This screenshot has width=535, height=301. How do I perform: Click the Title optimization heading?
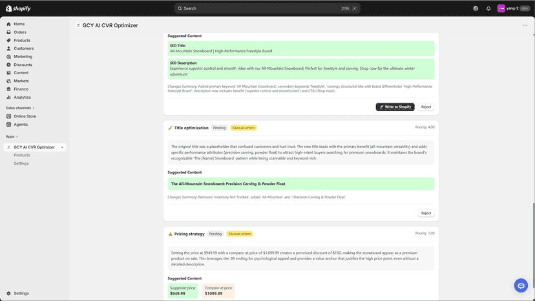click(191, 128)
